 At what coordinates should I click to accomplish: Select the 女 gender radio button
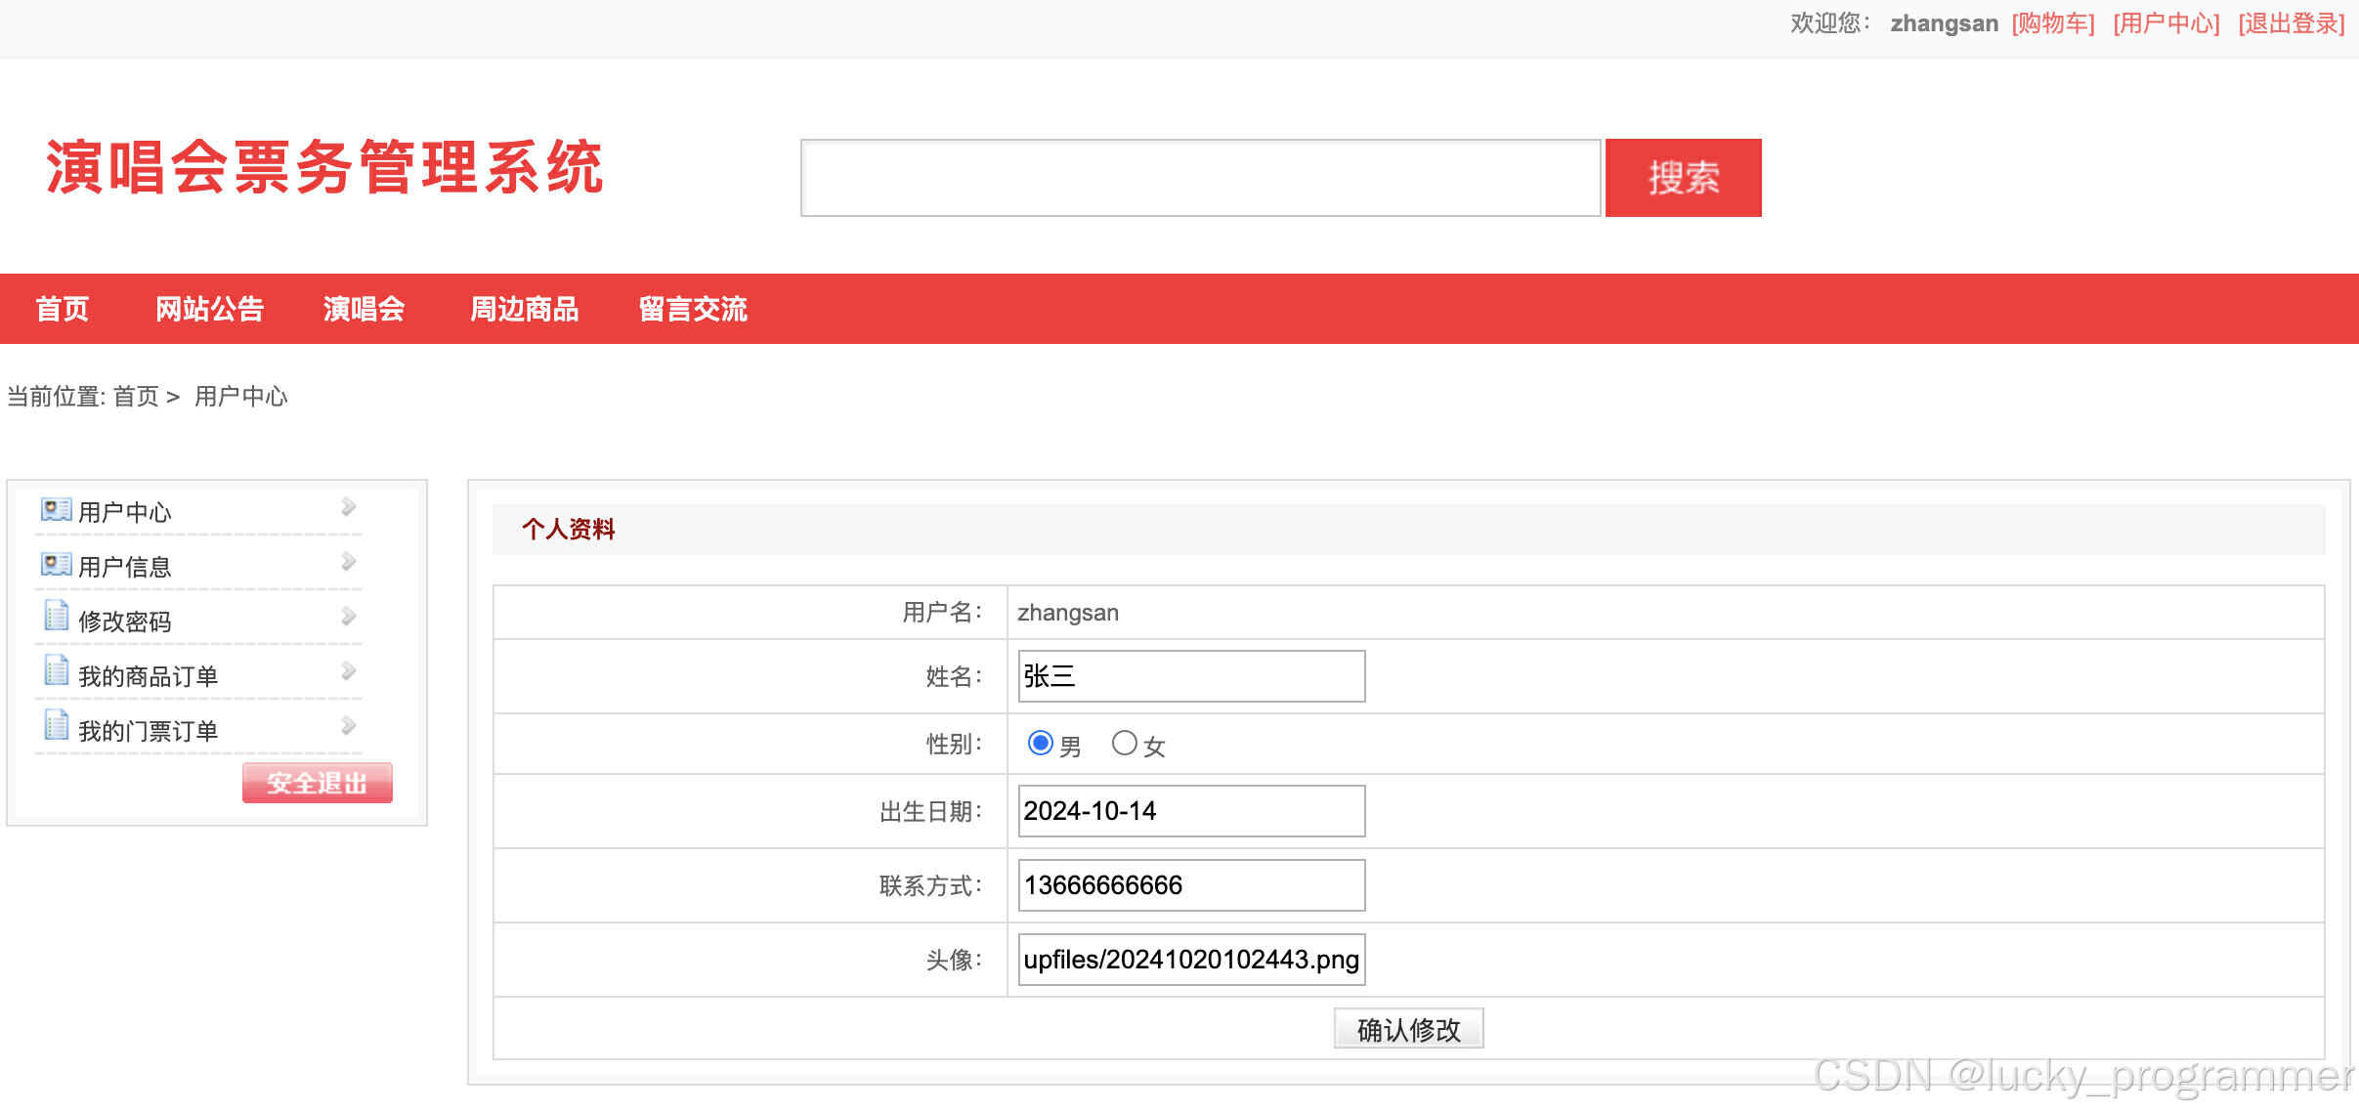tap(1124, 744)
